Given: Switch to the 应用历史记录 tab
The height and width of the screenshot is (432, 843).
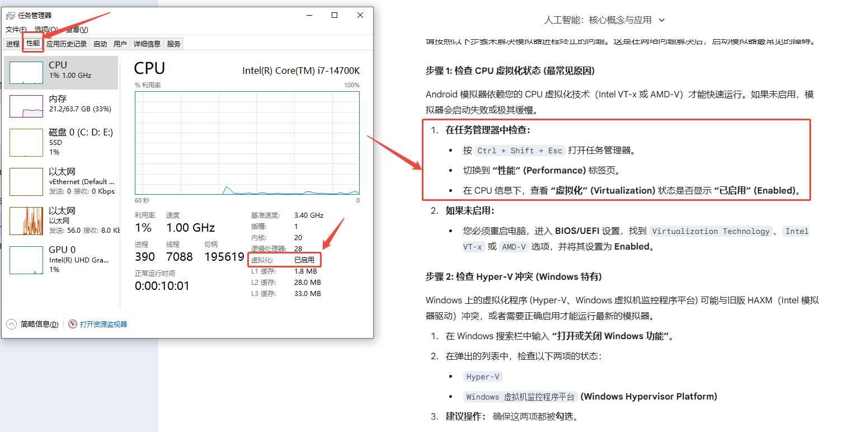Looking at the screenshot, I should coord(67,44).
